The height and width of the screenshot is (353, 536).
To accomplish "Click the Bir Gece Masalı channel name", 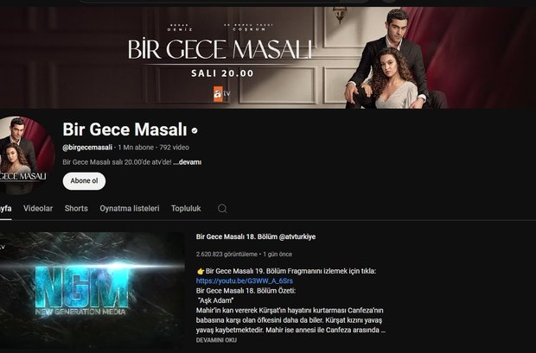I will click(124, 129).
